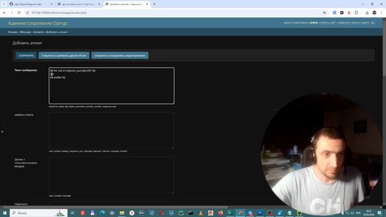Focus the 'Делать с пользовательским вводом' text area

[x=112, y=175]
